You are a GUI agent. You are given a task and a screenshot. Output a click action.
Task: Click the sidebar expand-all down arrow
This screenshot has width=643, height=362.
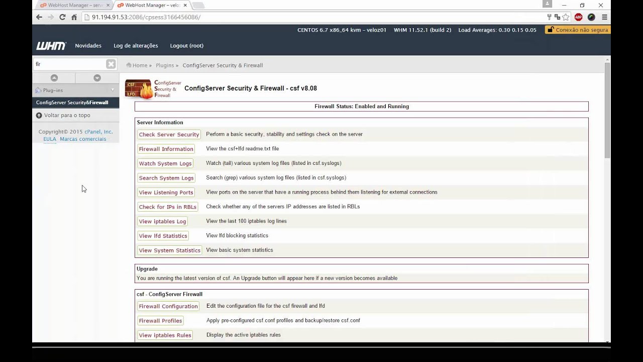point(97,78)
